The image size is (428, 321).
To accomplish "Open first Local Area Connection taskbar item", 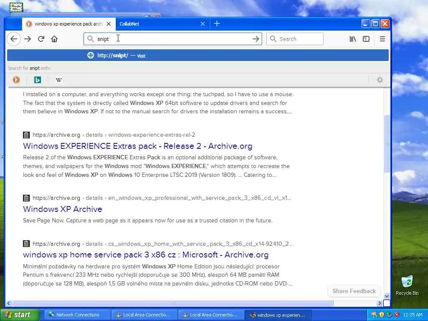I will [x=144, y=315].
